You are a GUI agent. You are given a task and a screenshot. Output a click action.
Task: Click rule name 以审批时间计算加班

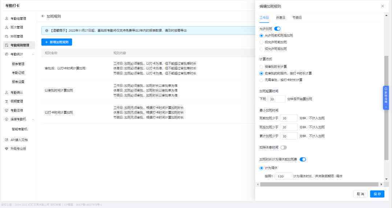59,90
